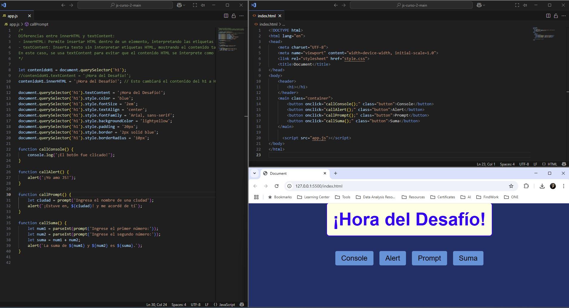
Task: Open More Actions ellipsis in index.html editor
Action: click(564, 16)
